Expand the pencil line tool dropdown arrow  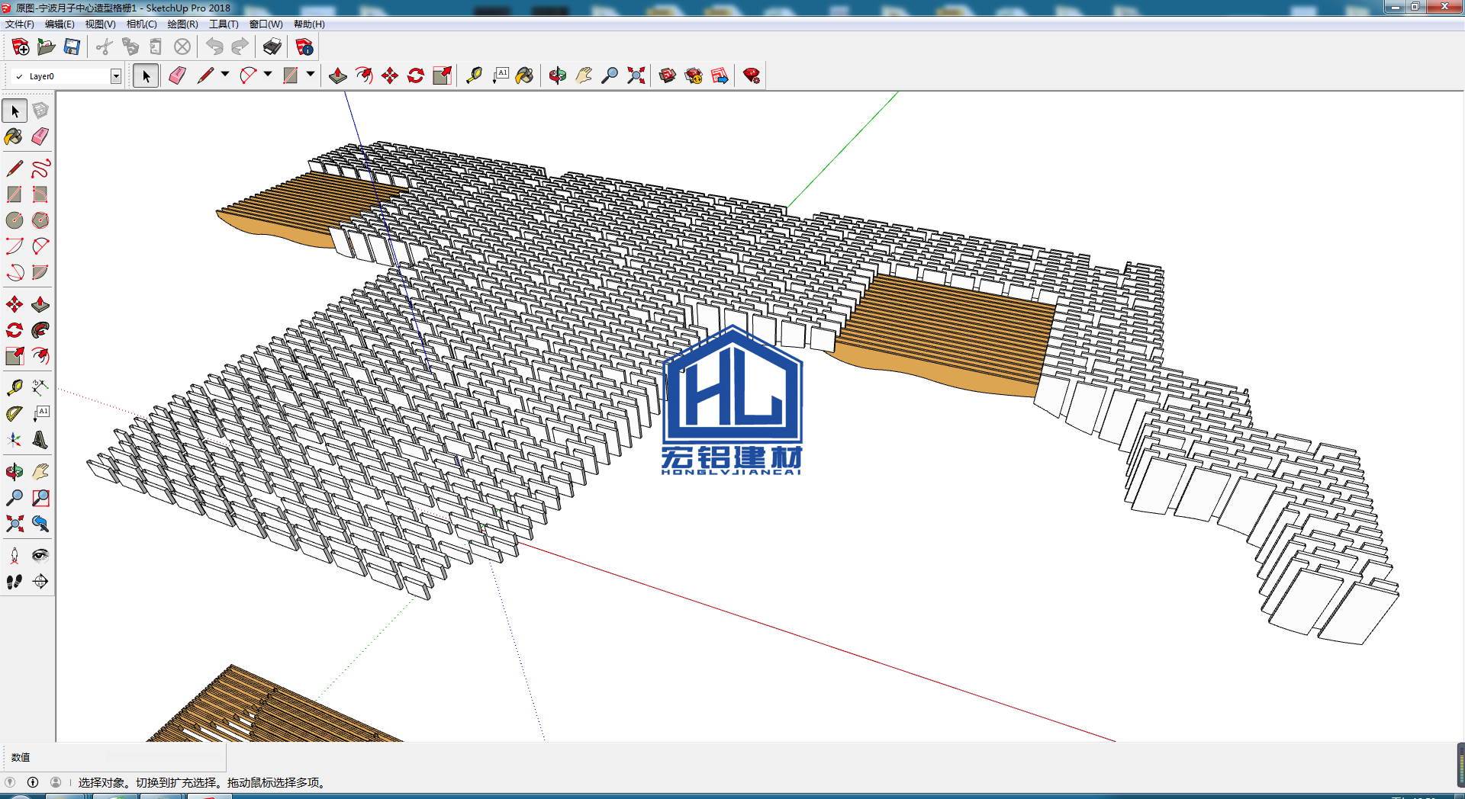coord(225,75)
